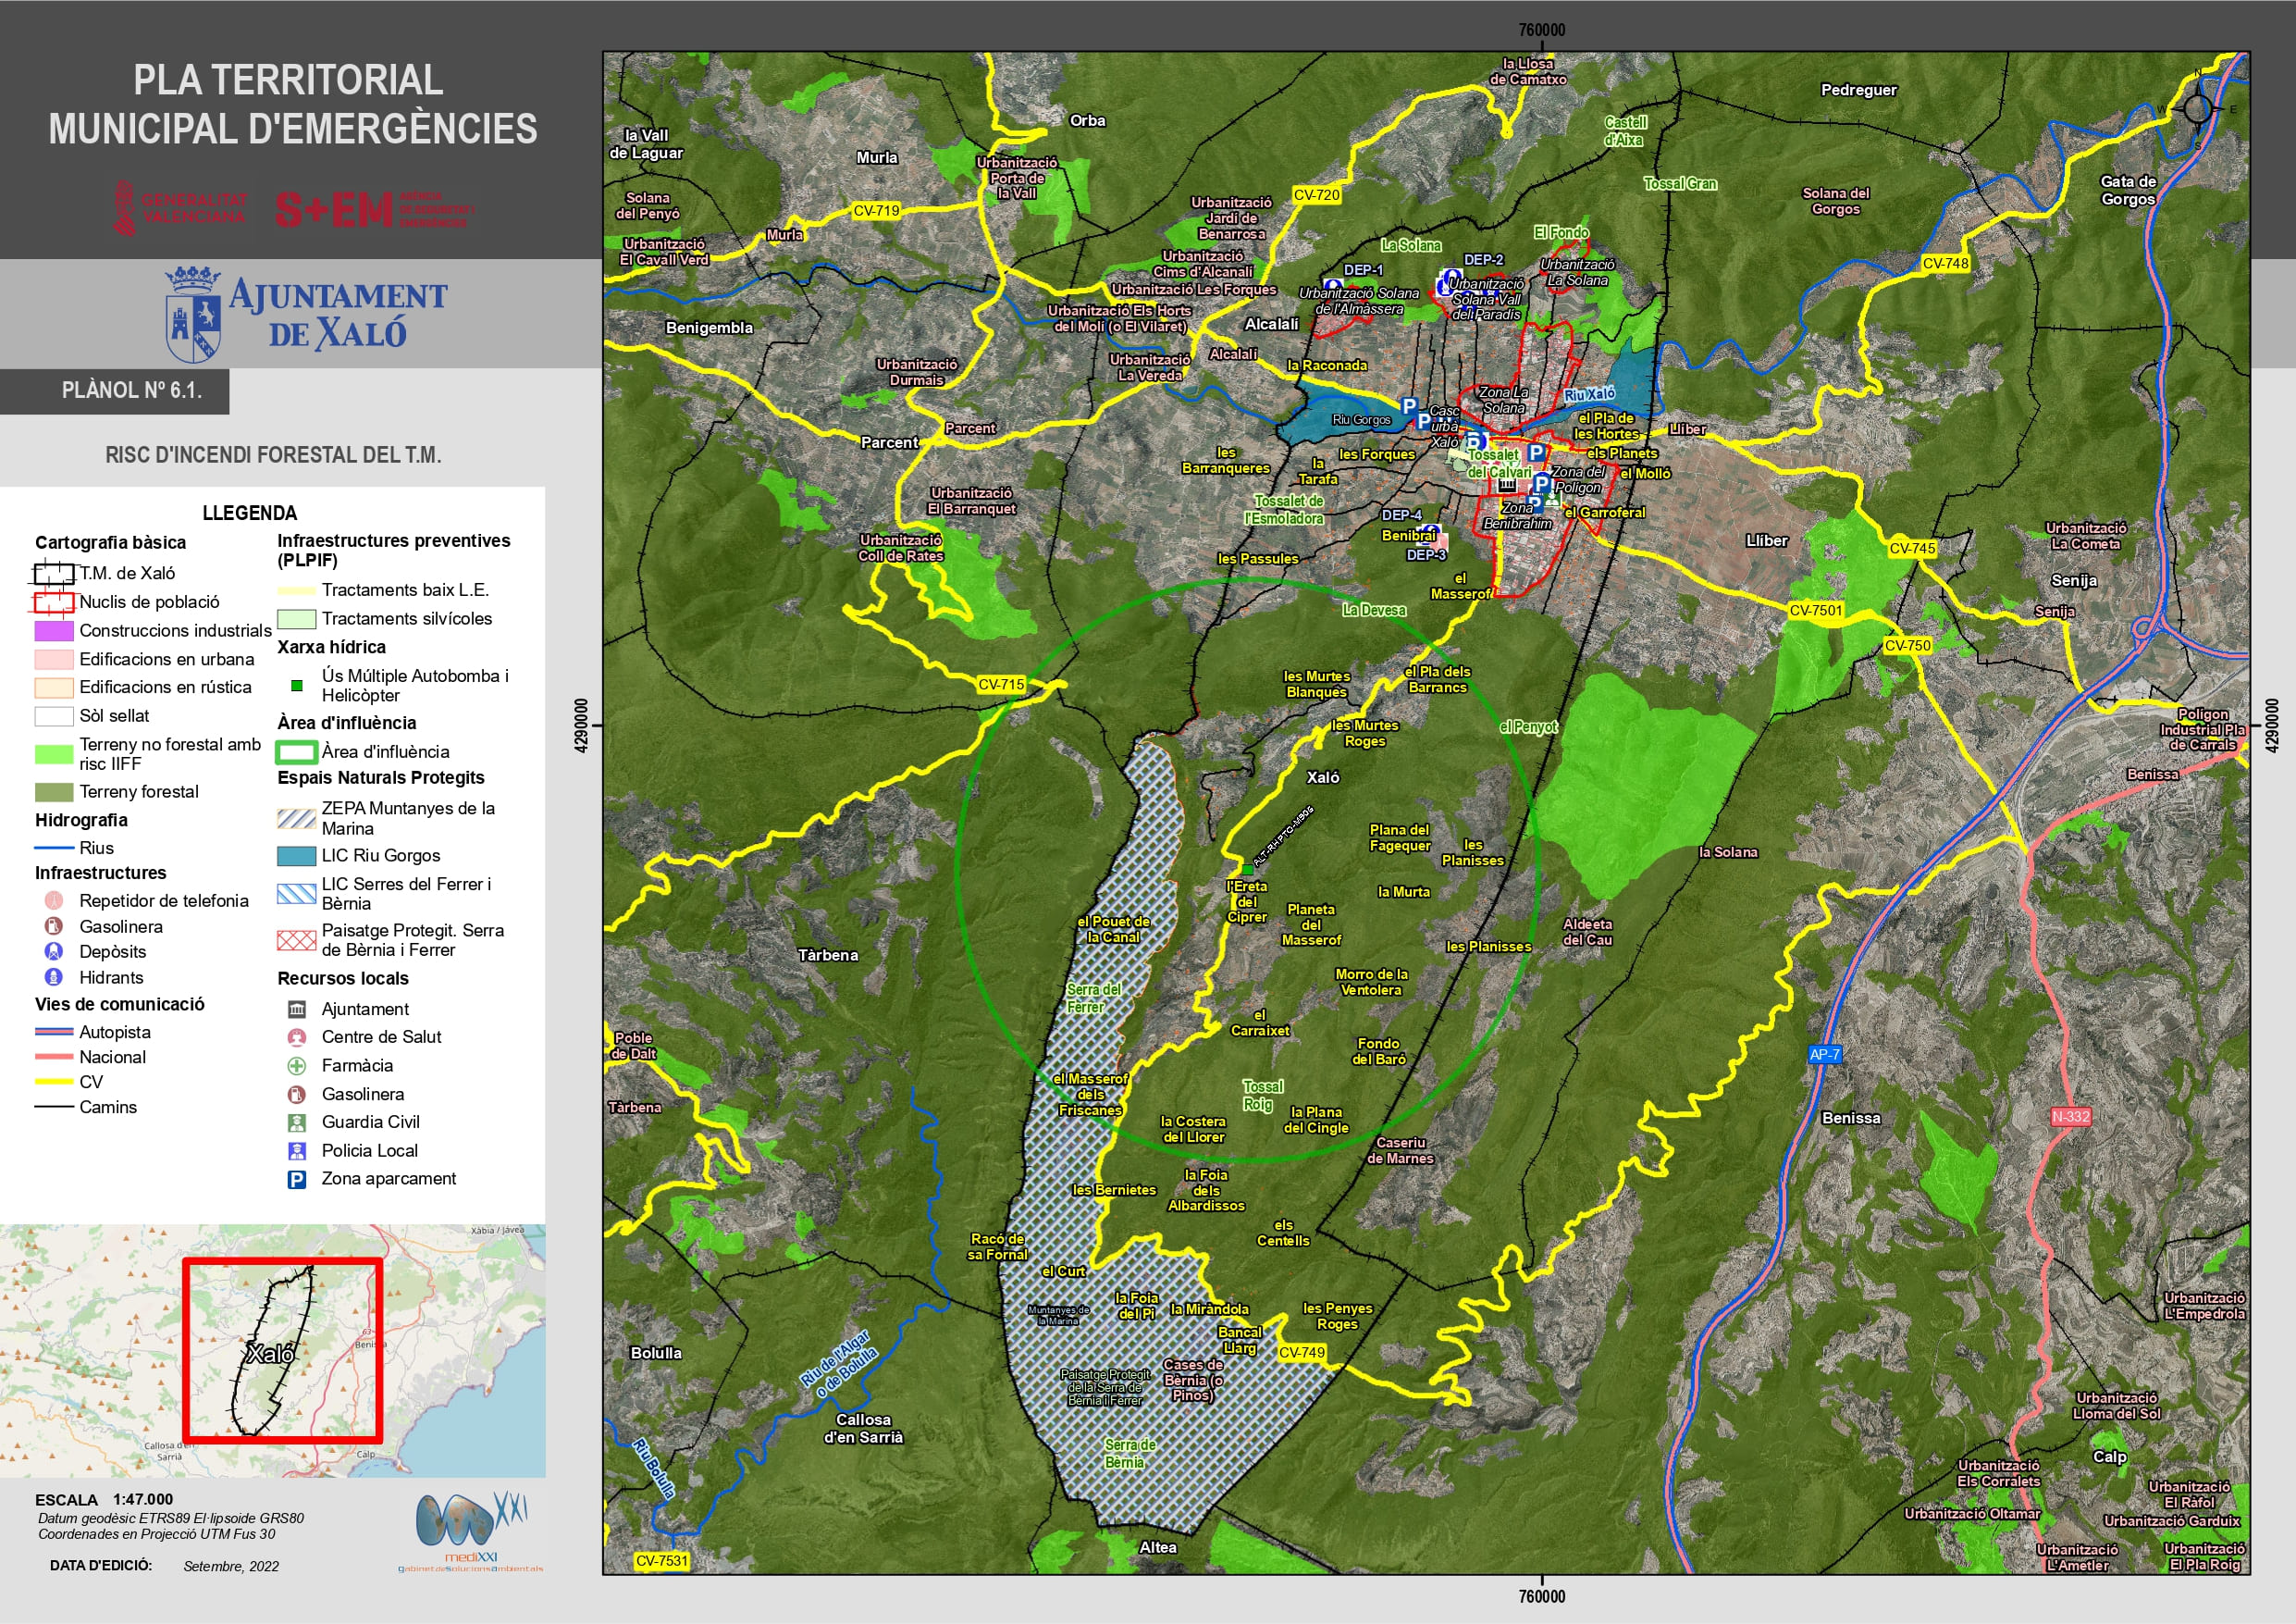Click the LIC Riu Gorgos blue swatch
2296x1624 pixels.
[x=296, y=856]
